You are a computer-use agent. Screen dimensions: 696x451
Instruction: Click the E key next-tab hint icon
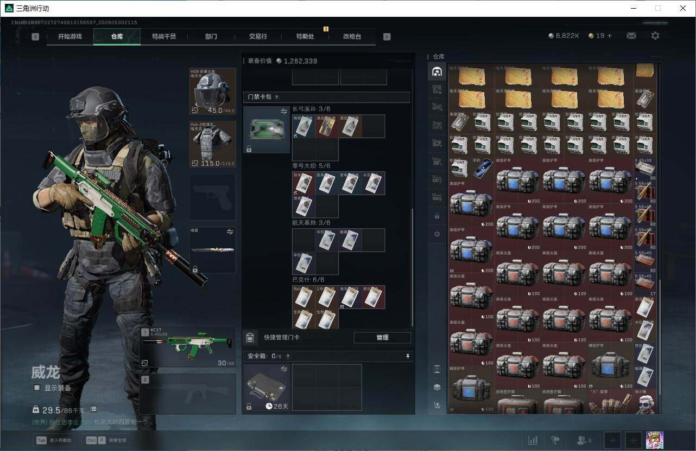[387, 36]
